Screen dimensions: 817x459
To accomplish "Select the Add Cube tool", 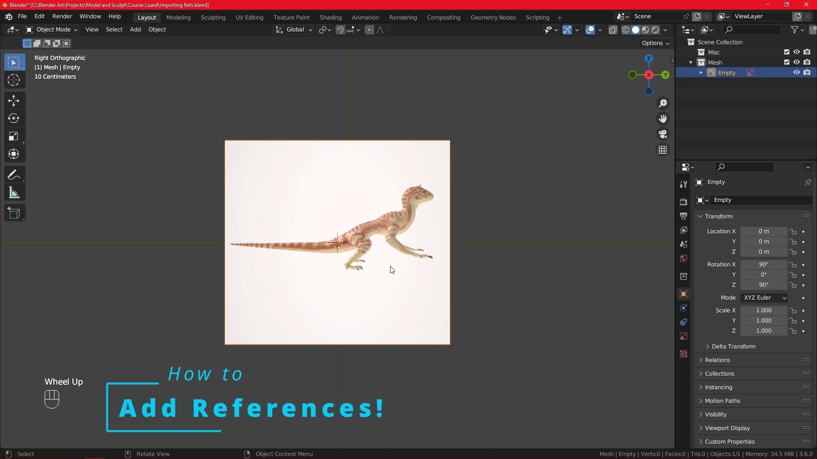I will (14, 213).
